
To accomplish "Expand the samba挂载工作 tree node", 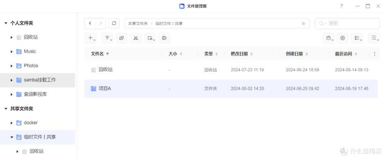I will click(x=11, y=80).
